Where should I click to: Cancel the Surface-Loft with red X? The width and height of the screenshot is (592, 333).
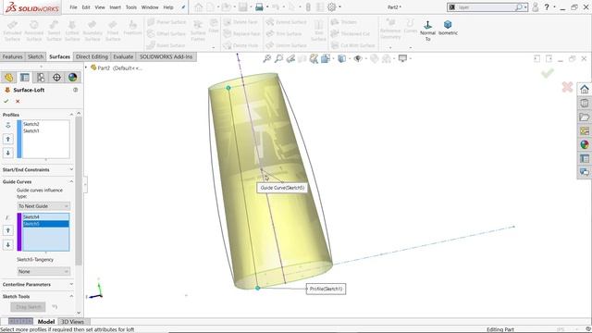[x=18, y=101]
